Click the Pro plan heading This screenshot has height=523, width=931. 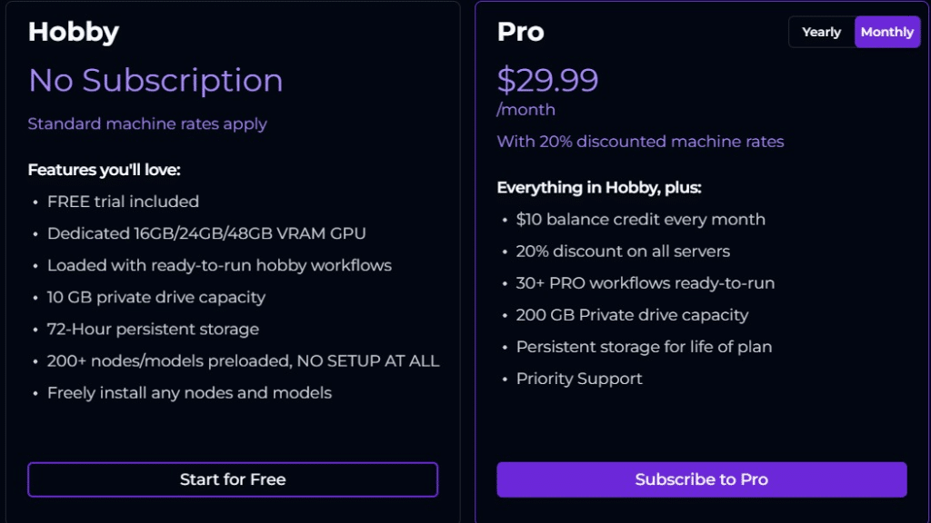[520, 32]
